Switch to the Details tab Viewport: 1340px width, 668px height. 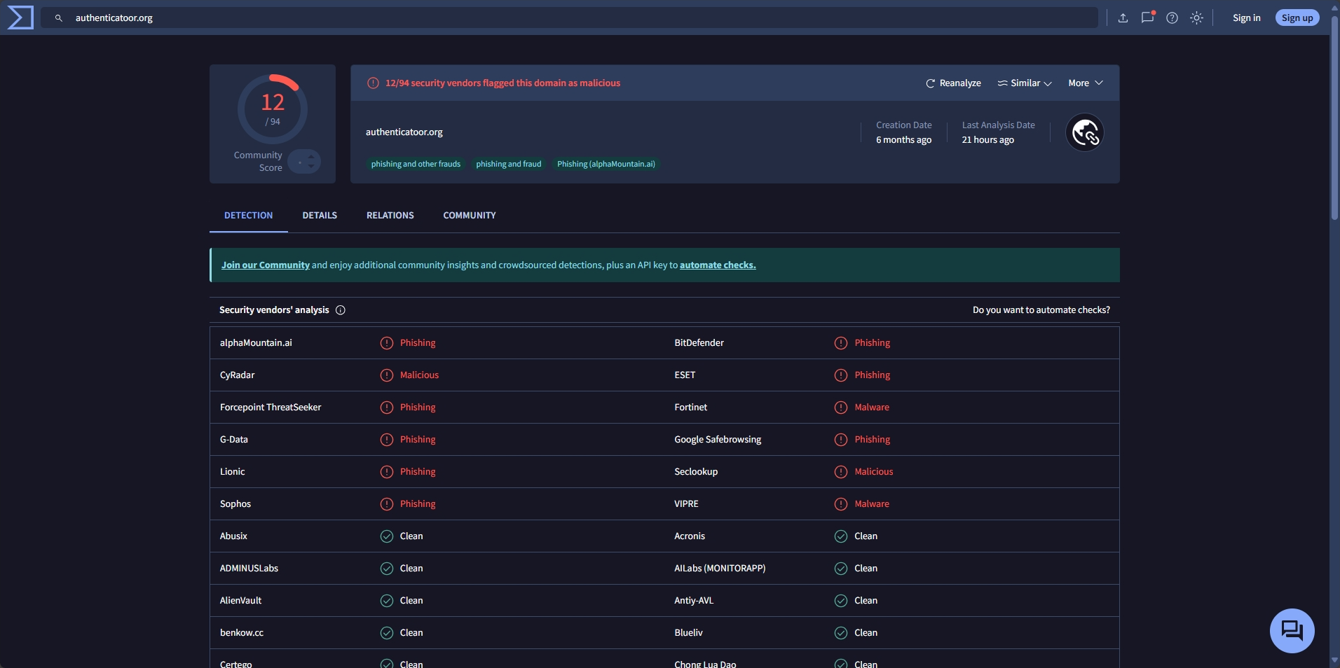point(320,216)
